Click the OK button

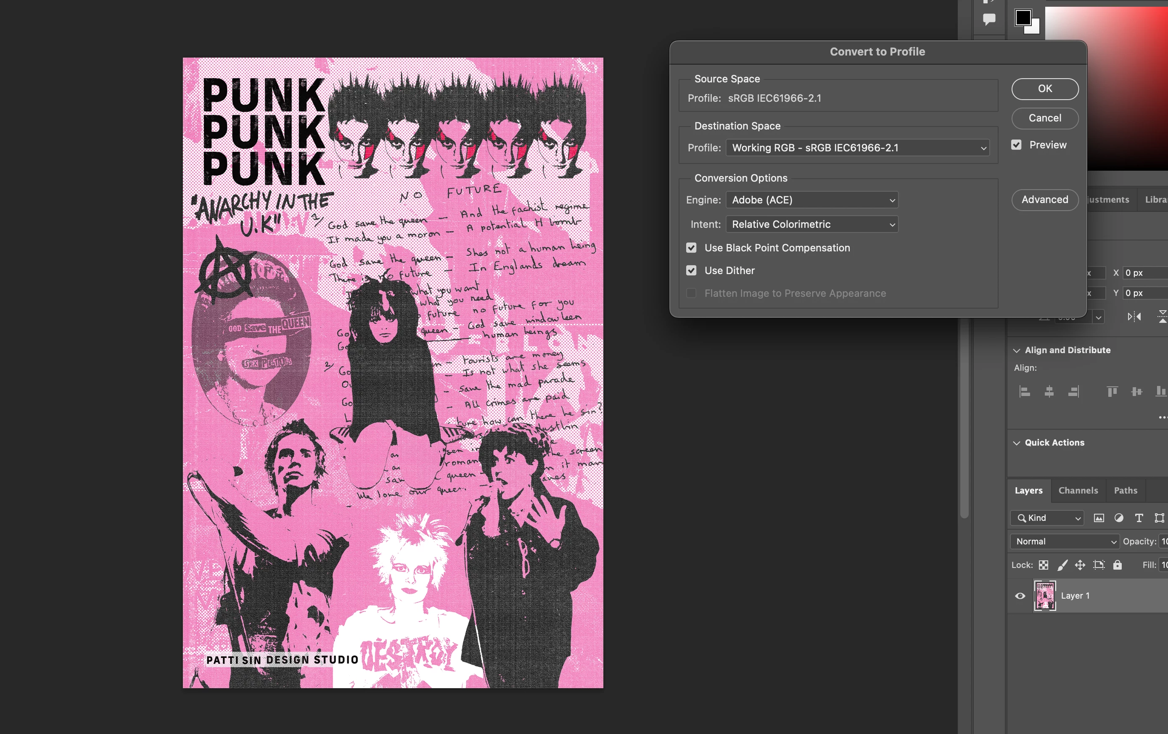(x=1045, y=89)
